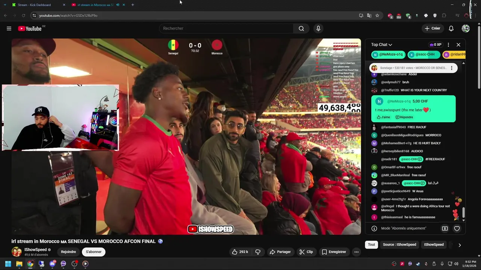Click the Chrome address bar URL

tap(68, 15)
